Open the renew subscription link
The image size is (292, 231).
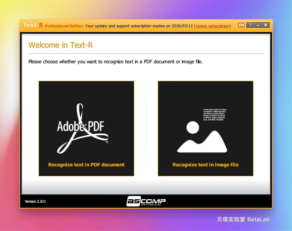[212, 26]
